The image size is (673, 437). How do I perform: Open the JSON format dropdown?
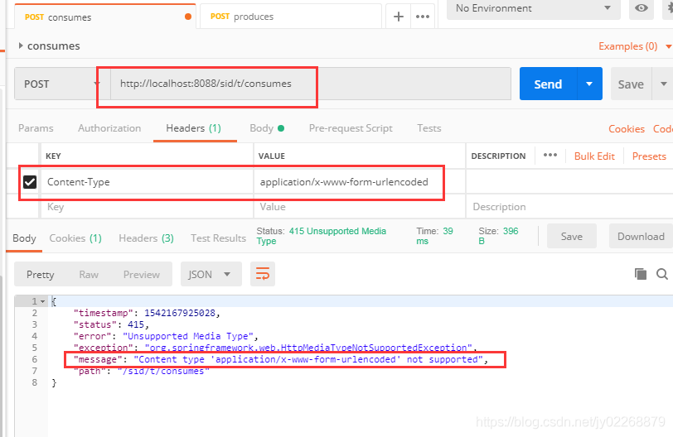pos(210,274)
